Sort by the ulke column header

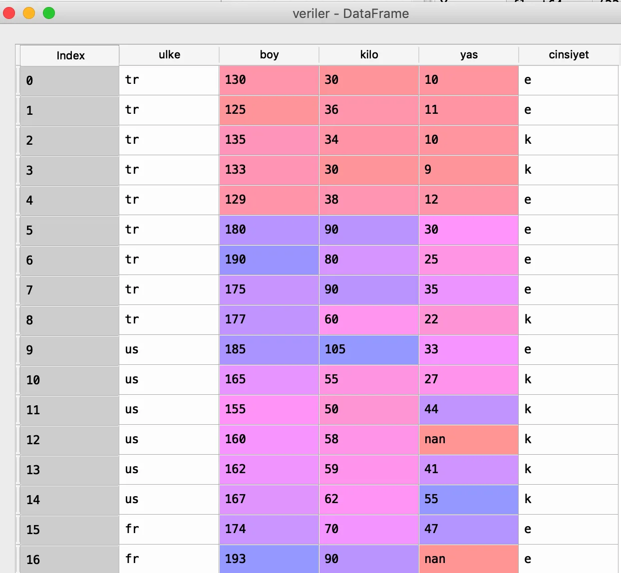[169, 55]
